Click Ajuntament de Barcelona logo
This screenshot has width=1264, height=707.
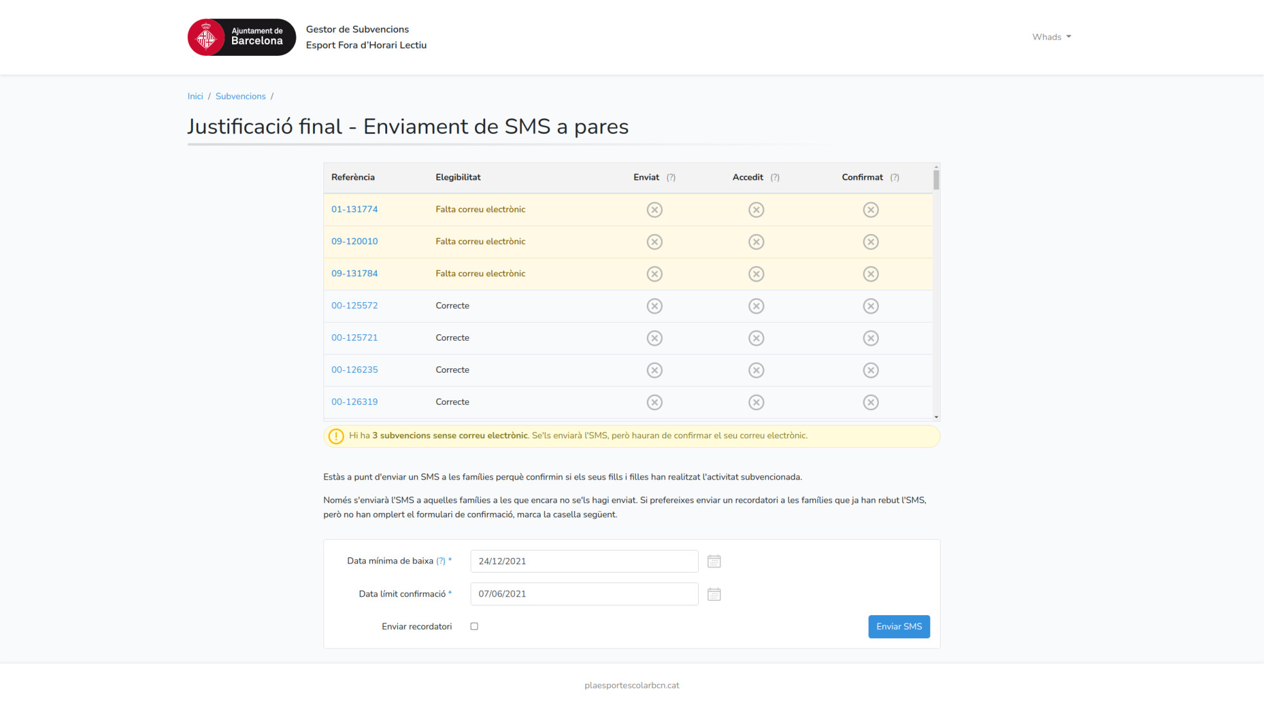point(241,37)
